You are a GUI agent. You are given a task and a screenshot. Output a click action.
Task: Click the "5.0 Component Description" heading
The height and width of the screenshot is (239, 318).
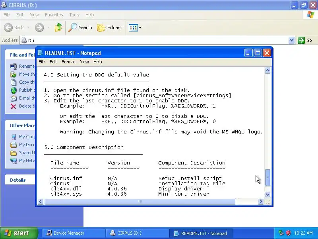click(x=84, y=147)
